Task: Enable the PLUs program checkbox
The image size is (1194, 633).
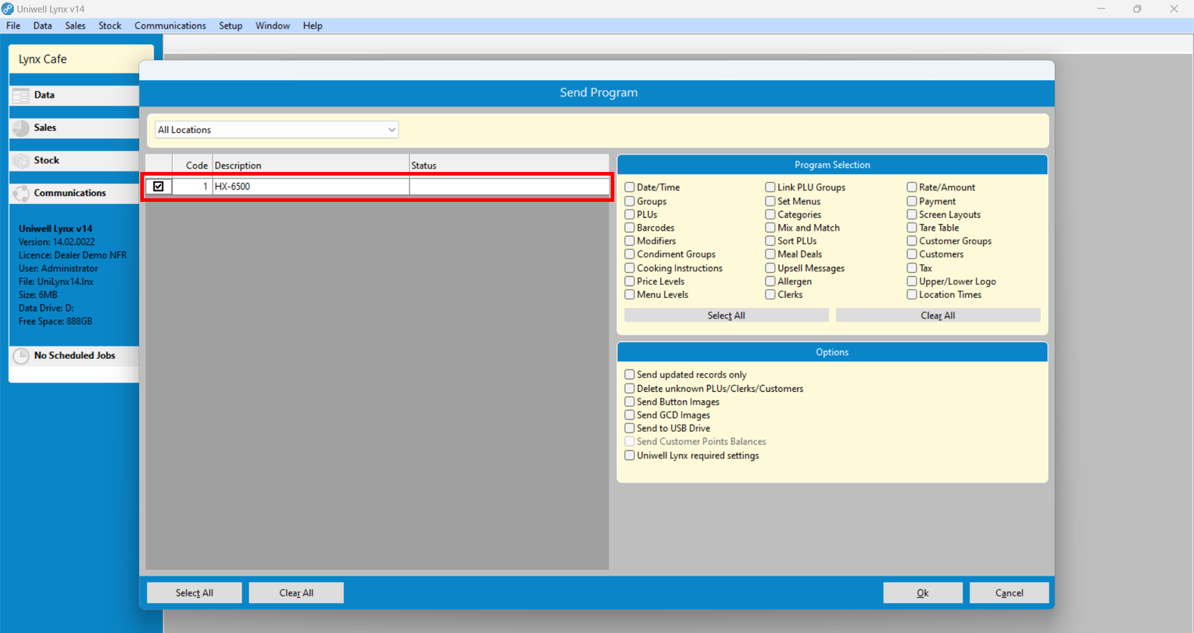Action: (630, 214)
